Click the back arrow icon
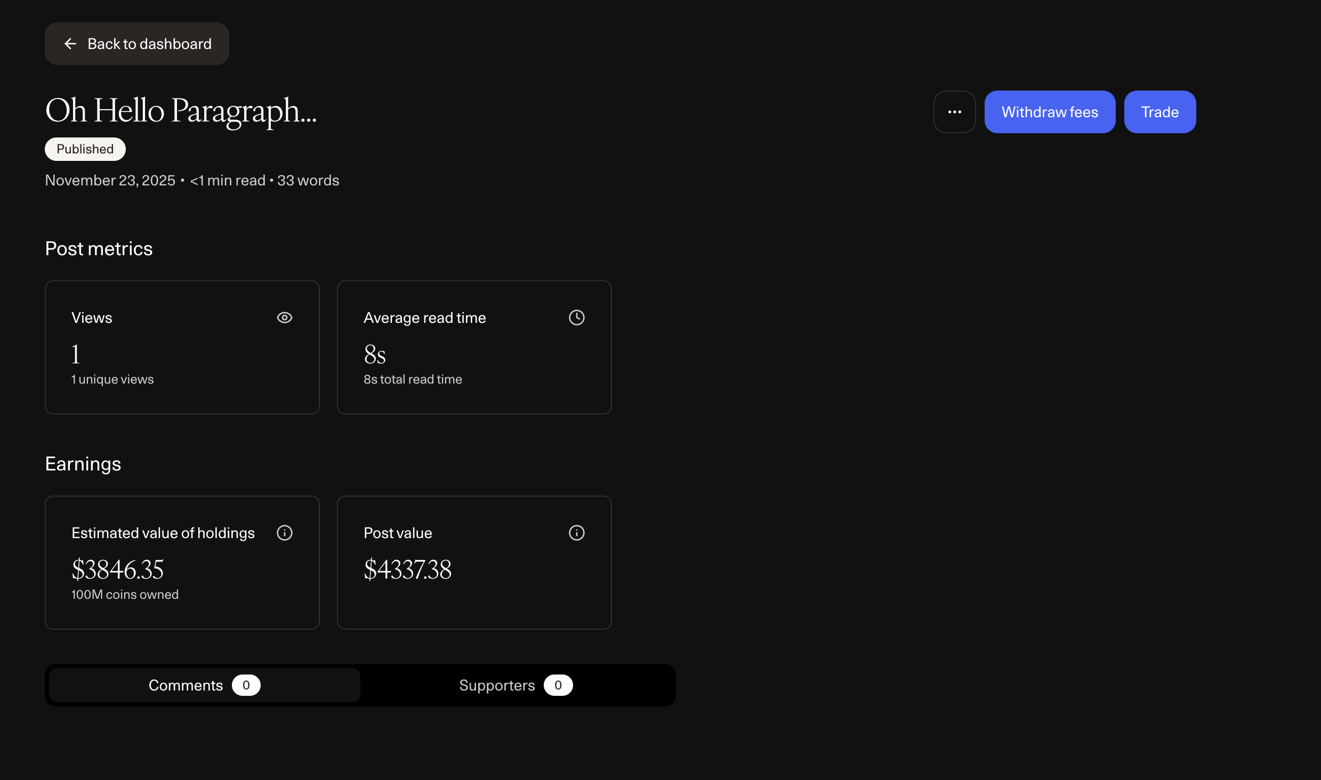1321x780 pixels. pos(70,44)
